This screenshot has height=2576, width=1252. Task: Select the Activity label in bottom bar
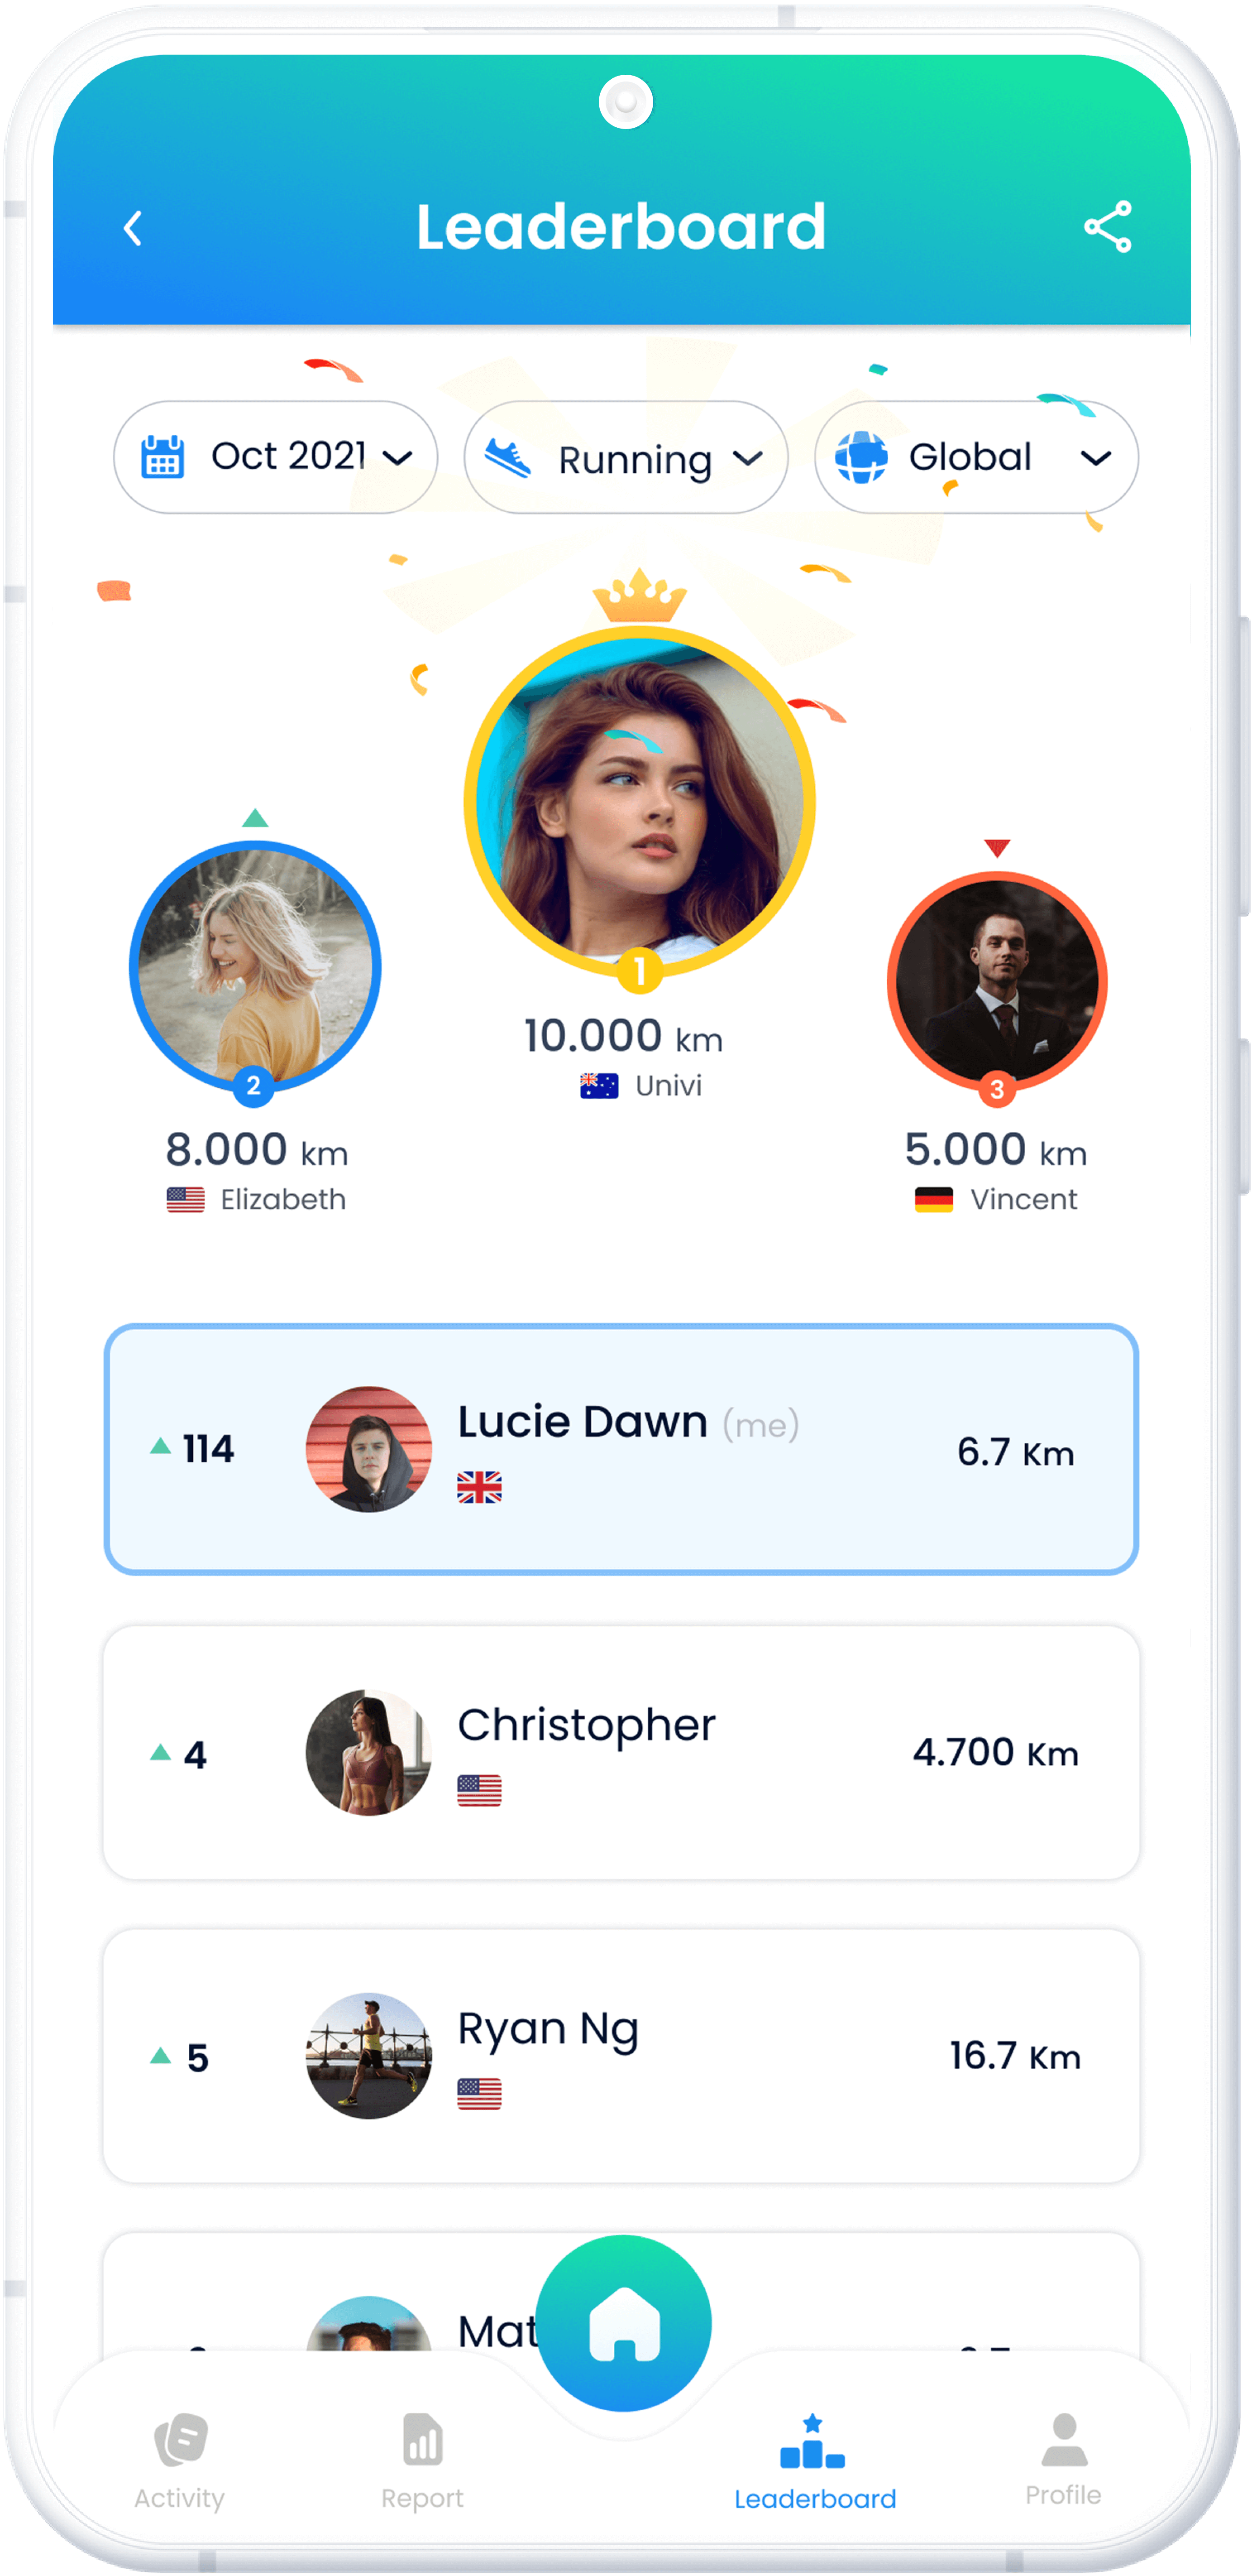click(x=180, y=2497)
